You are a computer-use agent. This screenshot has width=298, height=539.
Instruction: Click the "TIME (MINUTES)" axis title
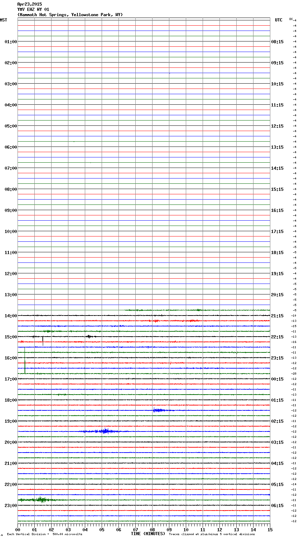(x=148, y=534)
